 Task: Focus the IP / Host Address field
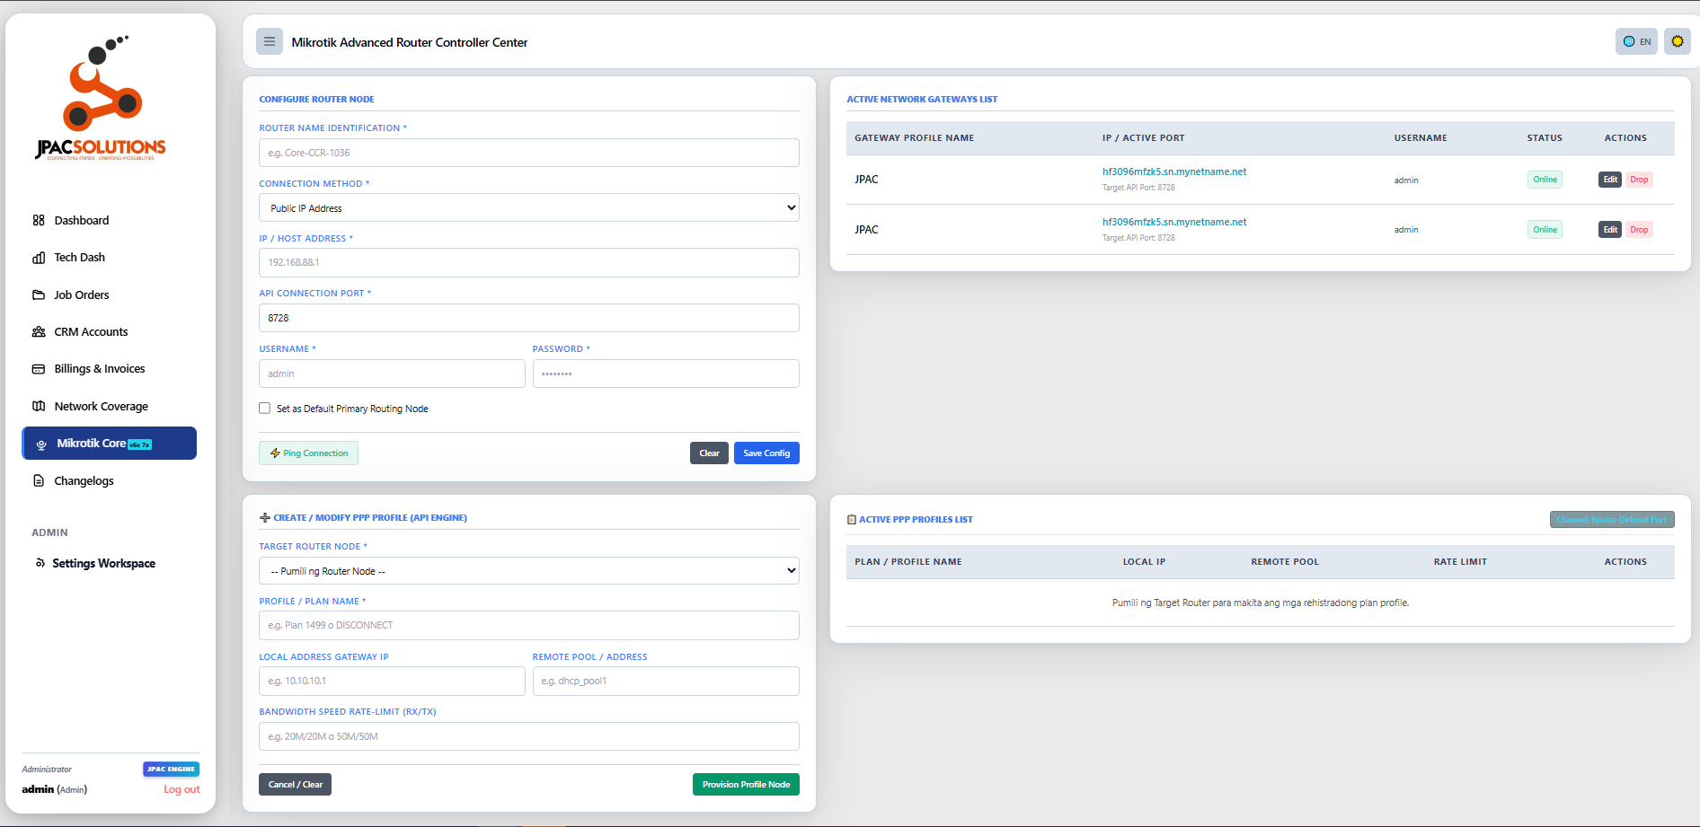(x=528, y=263)
